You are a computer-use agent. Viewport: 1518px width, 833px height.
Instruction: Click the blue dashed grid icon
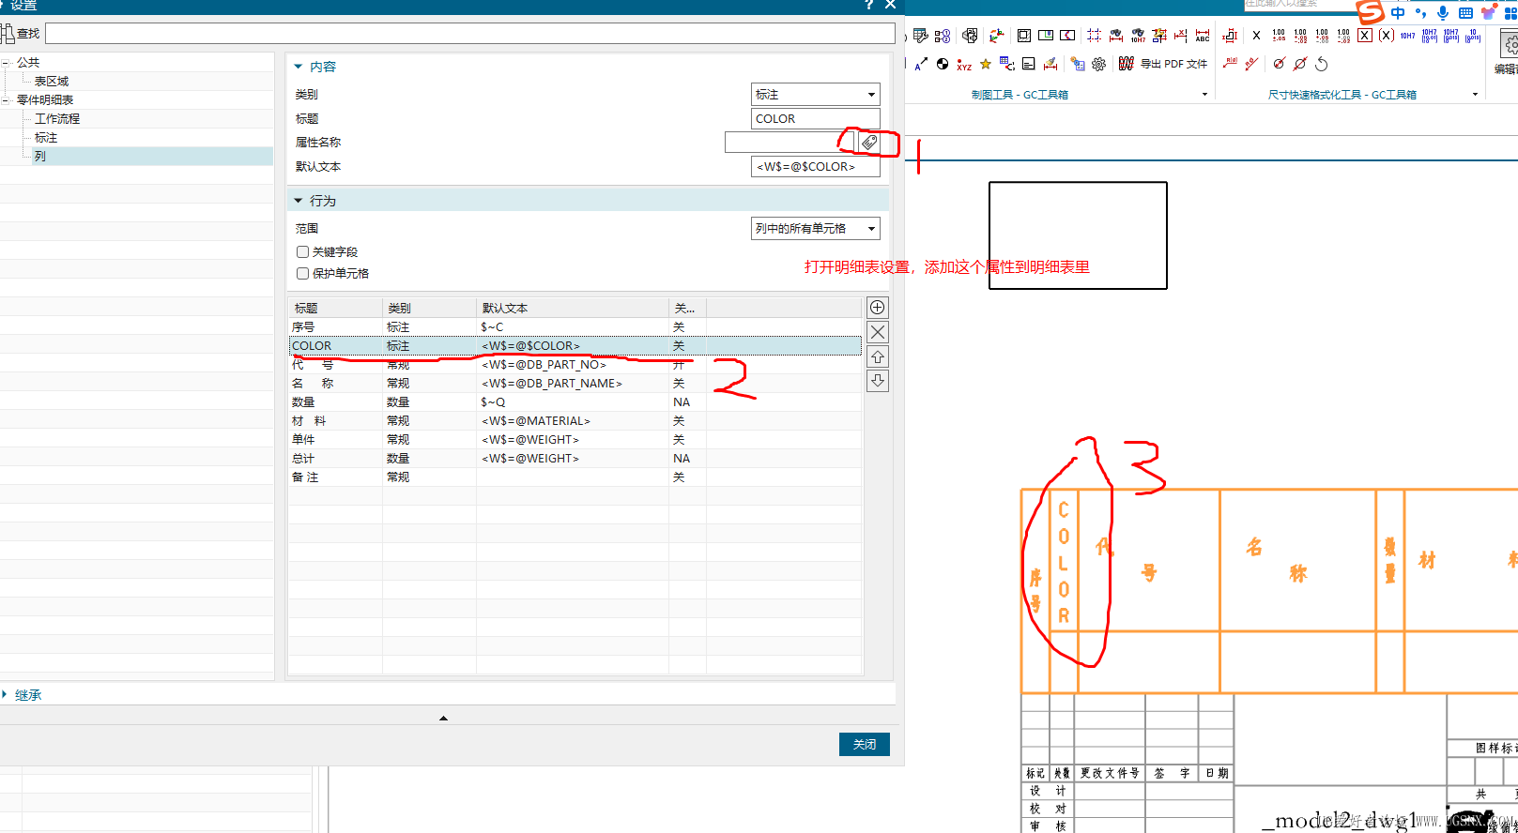(1095, 36)
